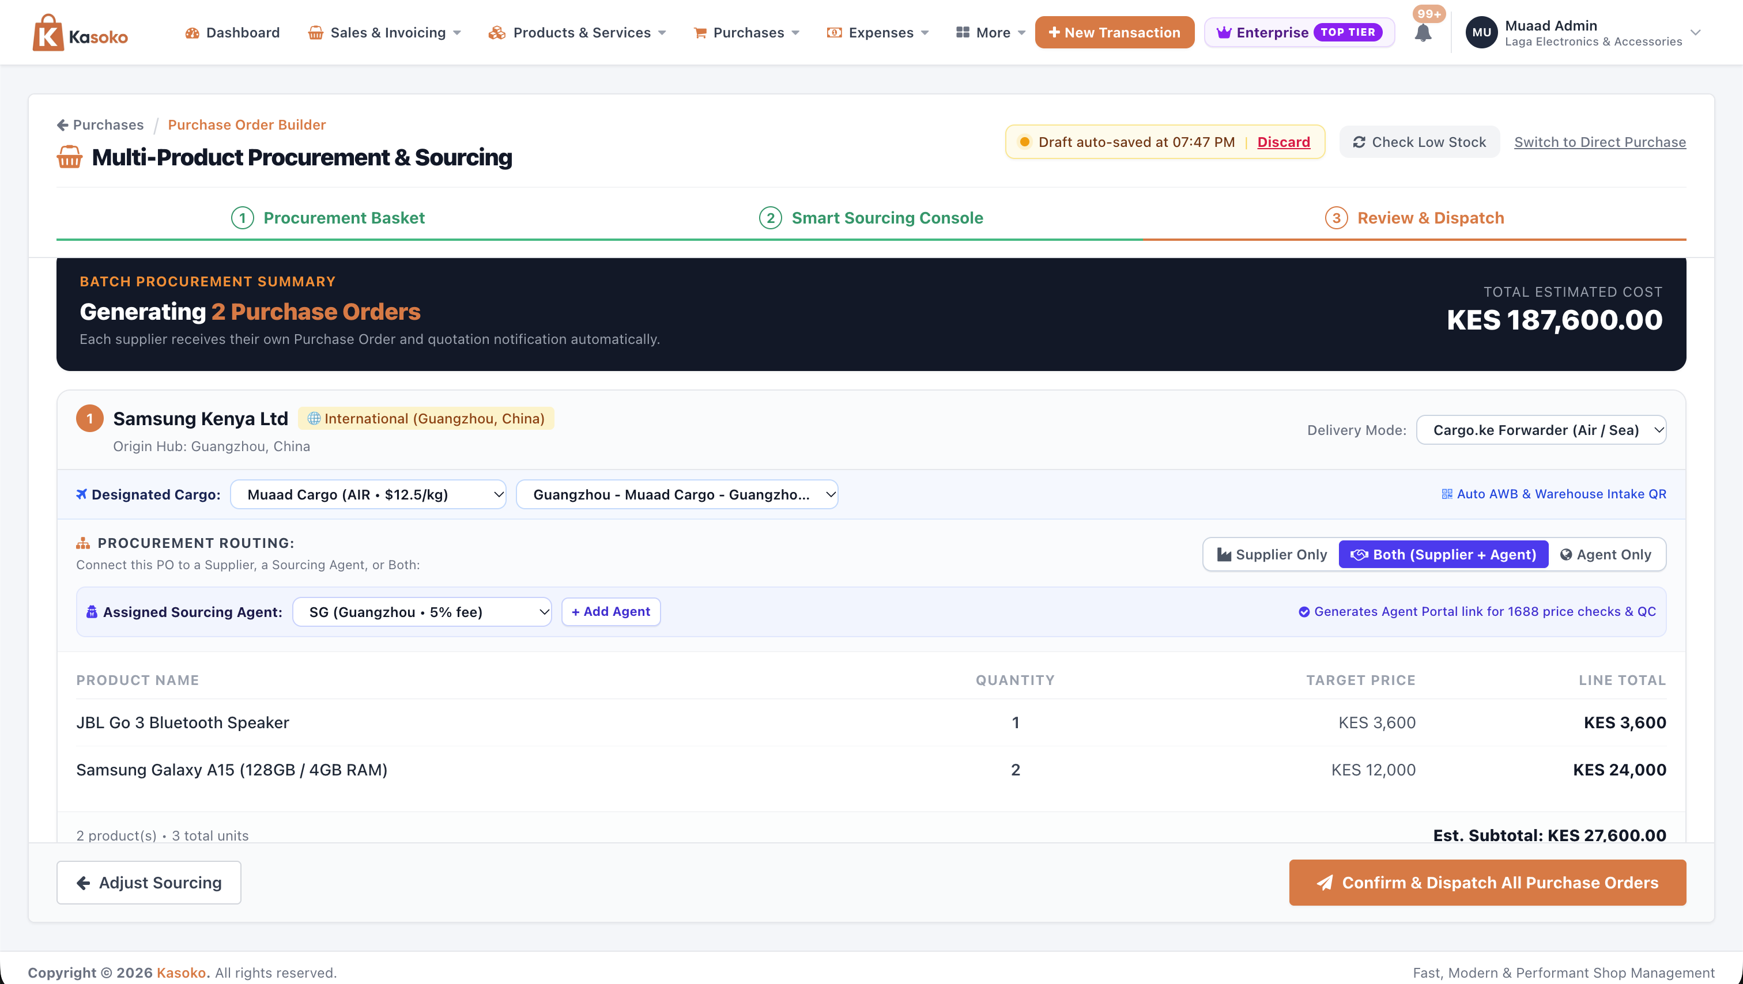Click Auto AWB & Warehouse Intake QR link
Image resolution: width=1743 pixels, height=984 pixels.
click(x=1553, y=494)
